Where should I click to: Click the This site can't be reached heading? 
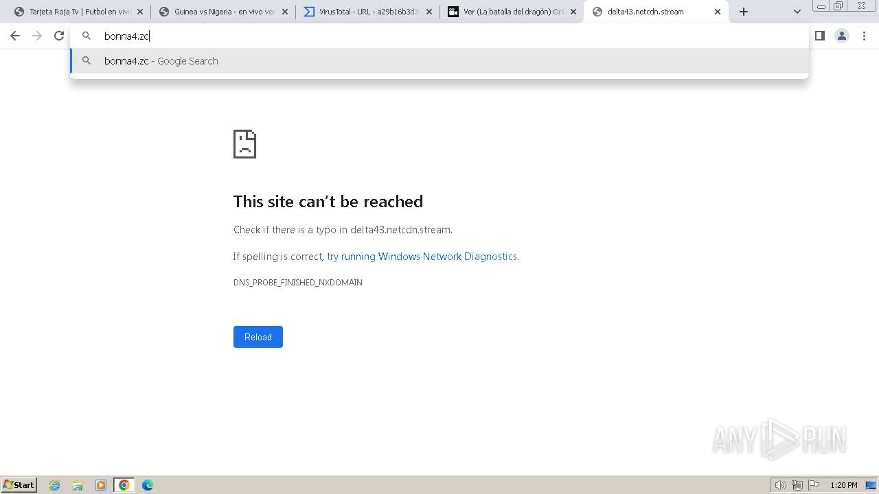328,201
